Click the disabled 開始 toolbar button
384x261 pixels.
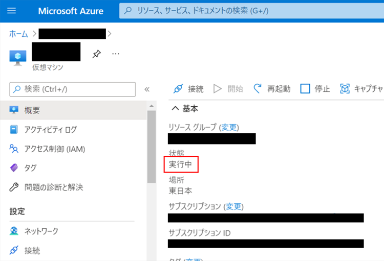[x=228, y=89]
